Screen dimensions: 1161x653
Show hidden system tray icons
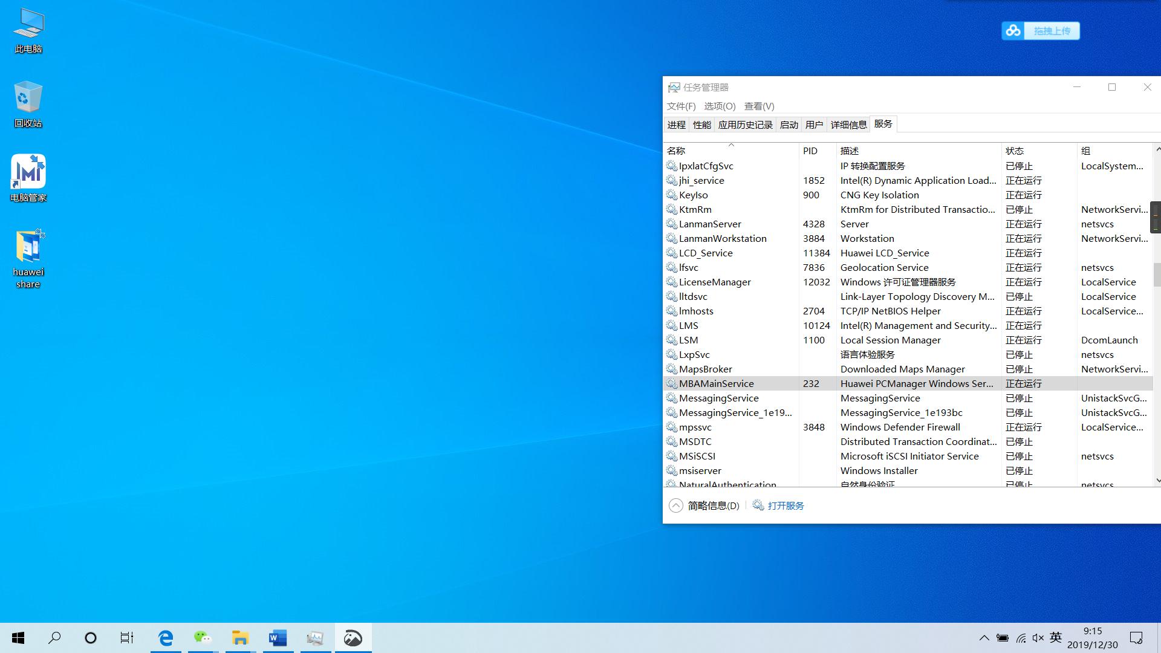click(984, 638)
